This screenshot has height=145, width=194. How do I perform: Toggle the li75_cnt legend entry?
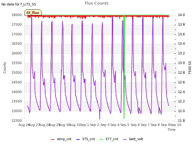click(x=85, y=139)
